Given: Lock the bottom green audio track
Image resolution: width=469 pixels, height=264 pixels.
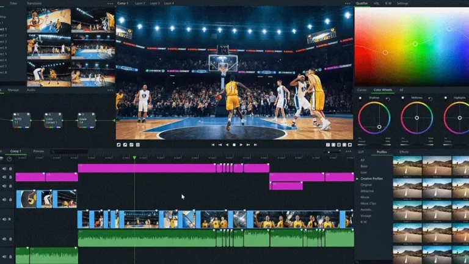Looking at the screenshot, I should (10, 257).
